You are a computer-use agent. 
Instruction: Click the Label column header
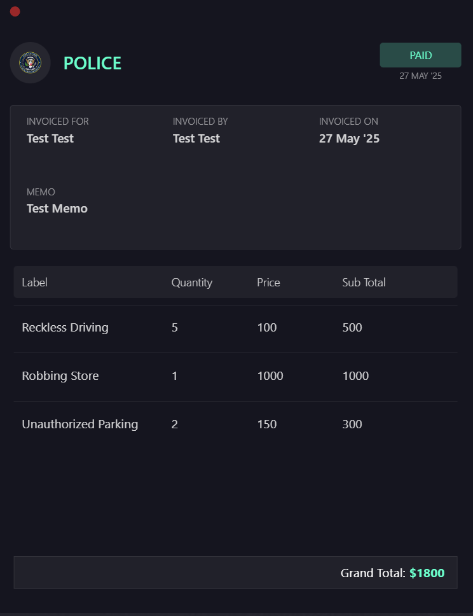coord(34,283)
